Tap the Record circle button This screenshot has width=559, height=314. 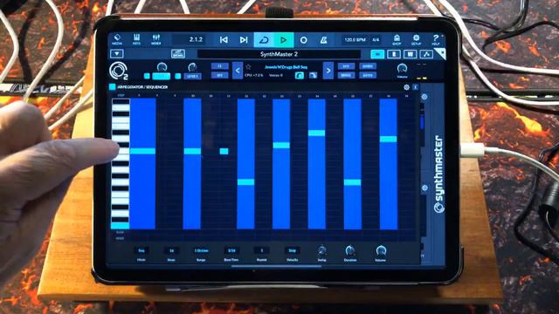click(x=303, y=40)
